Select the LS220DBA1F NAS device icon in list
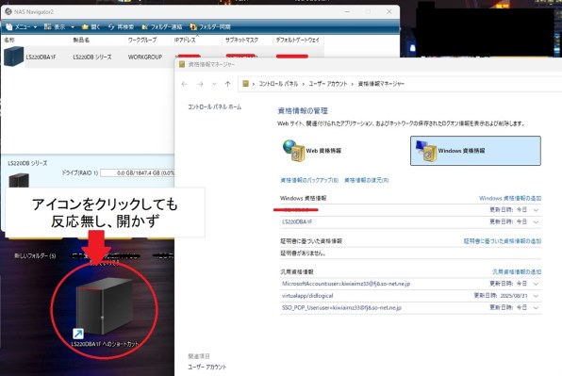Image resolution: width=562 pixels, height=376 pixels. (x=13, y=57)
